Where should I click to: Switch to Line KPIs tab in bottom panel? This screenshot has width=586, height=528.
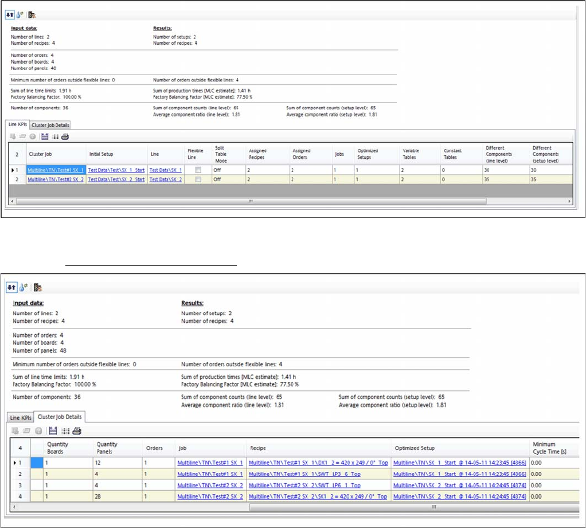tap(19, 417)
